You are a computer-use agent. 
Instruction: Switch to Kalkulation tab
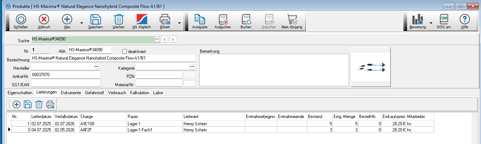[x=140, y=93]
